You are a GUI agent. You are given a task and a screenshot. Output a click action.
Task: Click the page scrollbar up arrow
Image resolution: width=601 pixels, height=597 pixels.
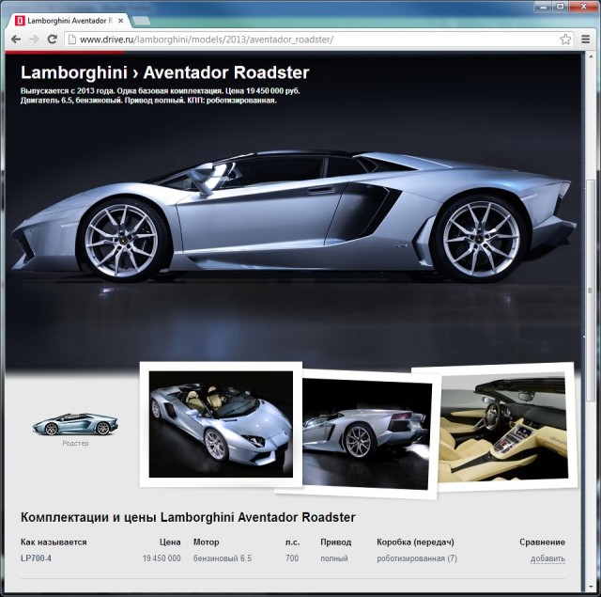click(x=591, y=56)
